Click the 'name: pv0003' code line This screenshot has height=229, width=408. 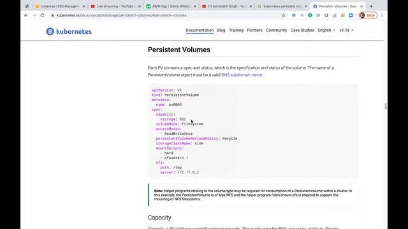coord(169,104)
